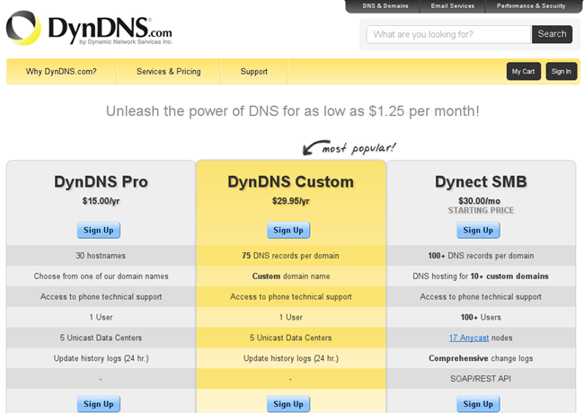Click the 'Custom domain name' row
Viewport: 584px width, 413px height.
pos(290,276)
